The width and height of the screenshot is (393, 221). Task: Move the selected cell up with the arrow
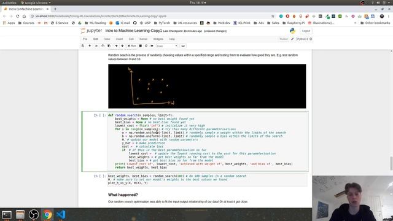click(x=116, y=46)
